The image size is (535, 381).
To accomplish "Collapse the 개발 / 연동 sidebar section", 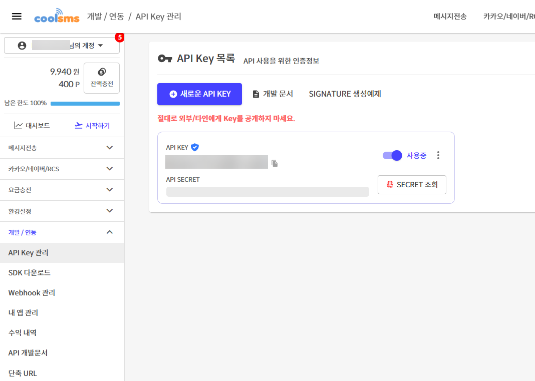I will [x=62, y=232].
